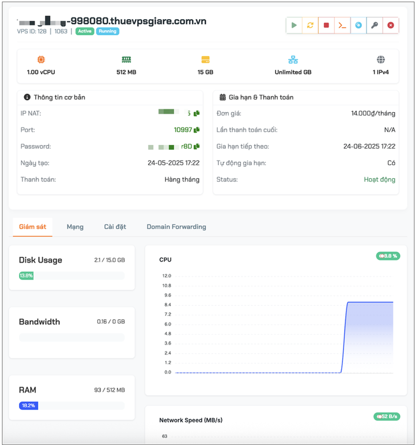Click the Hoạt động status text

(x=380, y=180)
